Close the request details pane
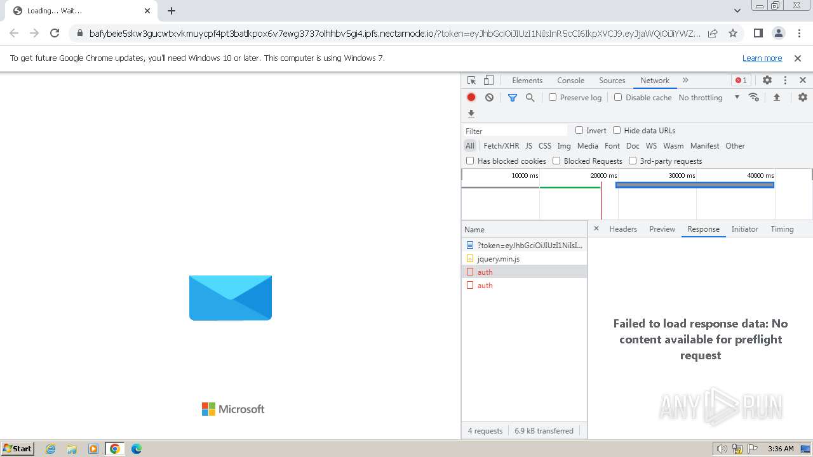813x457 pixels. (x=596, y=228)
